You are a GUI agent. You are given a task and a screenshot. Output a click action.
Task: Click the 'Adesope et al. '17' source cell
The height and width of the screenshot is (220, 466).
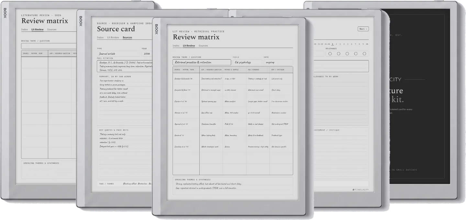pos(186,113)
